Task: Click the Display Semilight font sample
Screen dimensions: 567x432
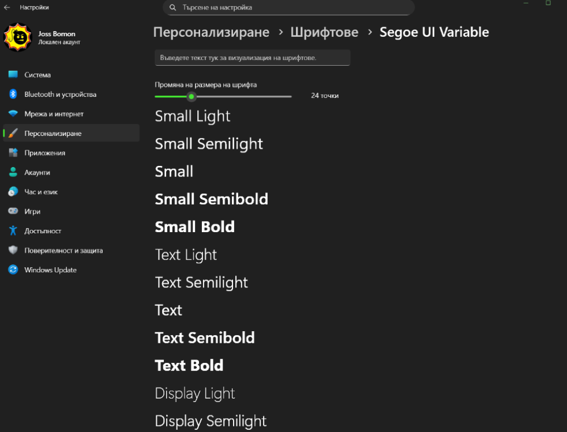Action: pos(211,422)
